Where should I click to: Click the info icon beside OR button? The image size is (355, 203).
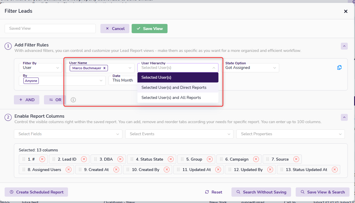[73, 100]
